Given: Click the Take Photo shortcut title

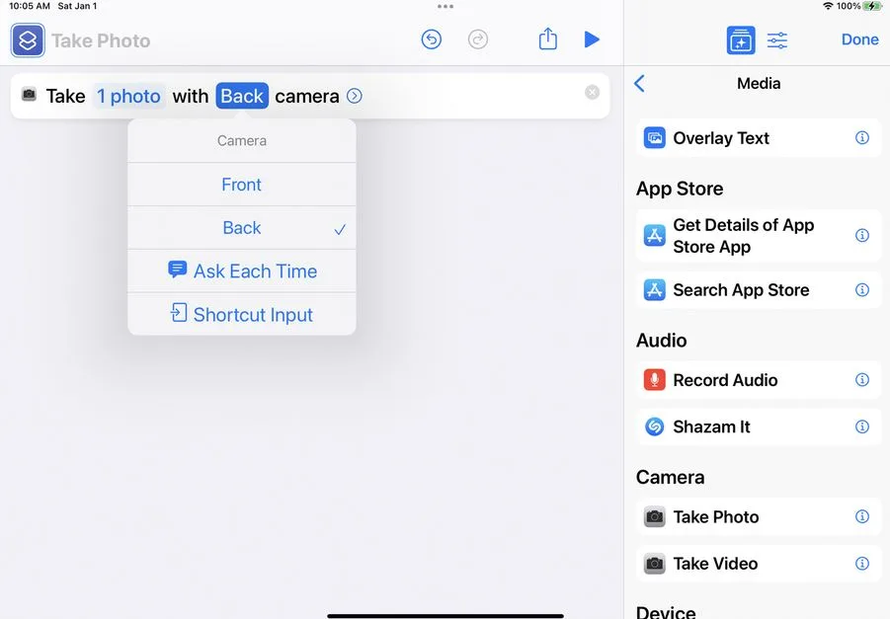Looking at the screenshot, I should [101, 40].
